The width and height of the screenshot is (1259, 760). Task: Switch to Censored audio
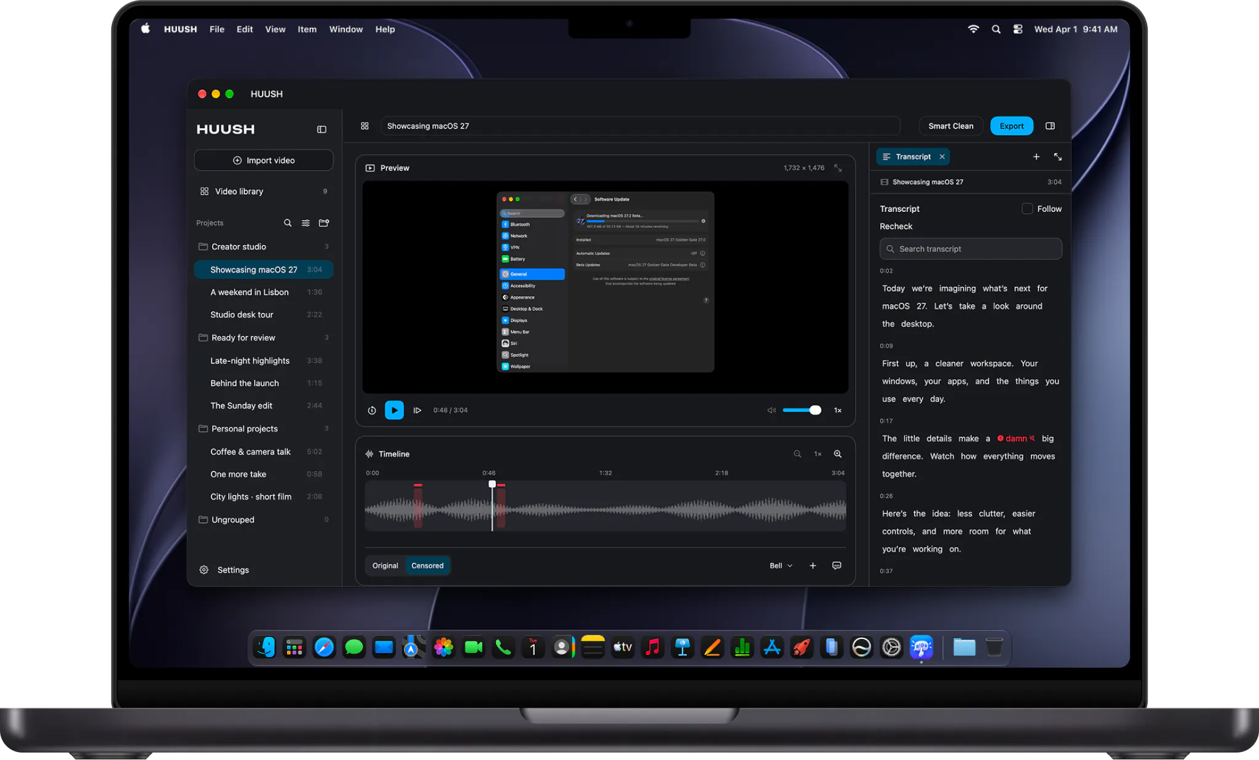427,566
